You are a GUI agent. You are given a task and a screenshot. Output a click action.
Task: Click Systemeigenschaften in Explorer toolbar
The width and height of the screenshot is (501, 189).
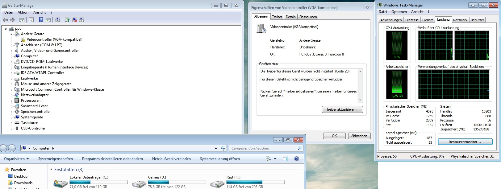[56, 159]
